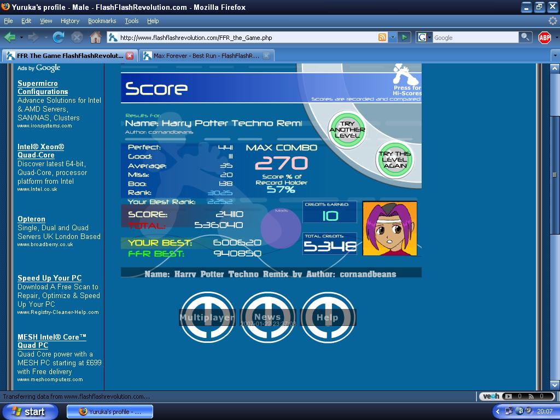Go to the Home page icon
This screenshot has height=420, width=560.
(95, 37)
